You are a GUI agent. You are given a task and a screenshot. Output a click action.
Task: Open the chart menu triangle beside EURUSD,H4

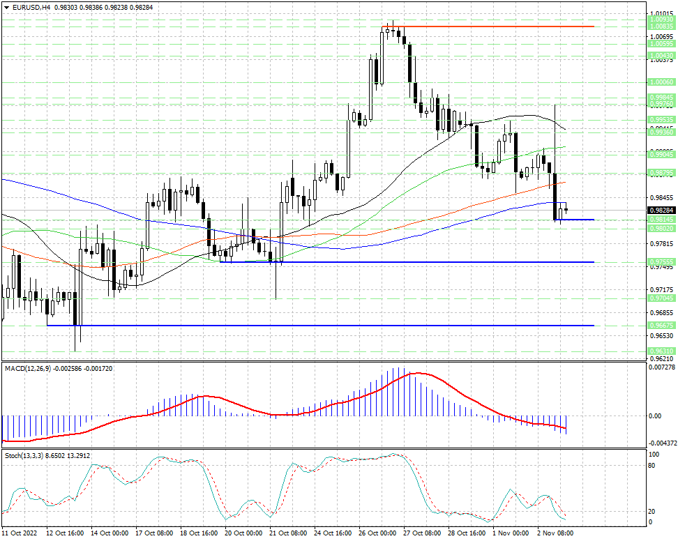click(x=6, y=8)
